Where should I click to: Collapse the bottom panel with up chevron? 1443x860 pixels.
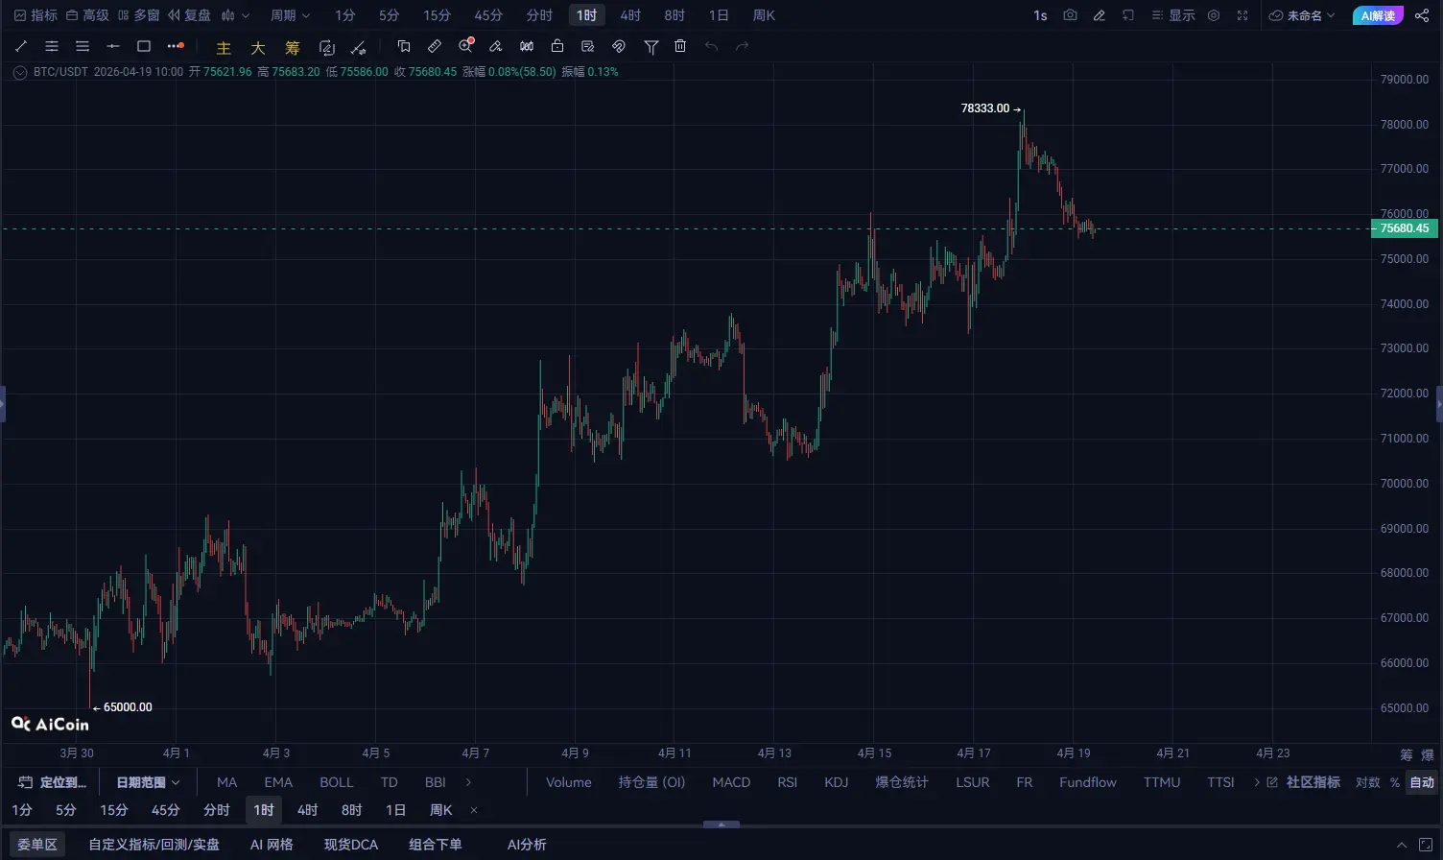(1402, 845)
